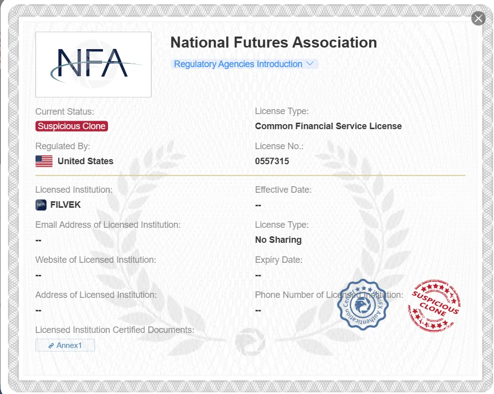Select the United States regulator text
Image resolution: width=494 pixels, height=394 pixels.
85,161
